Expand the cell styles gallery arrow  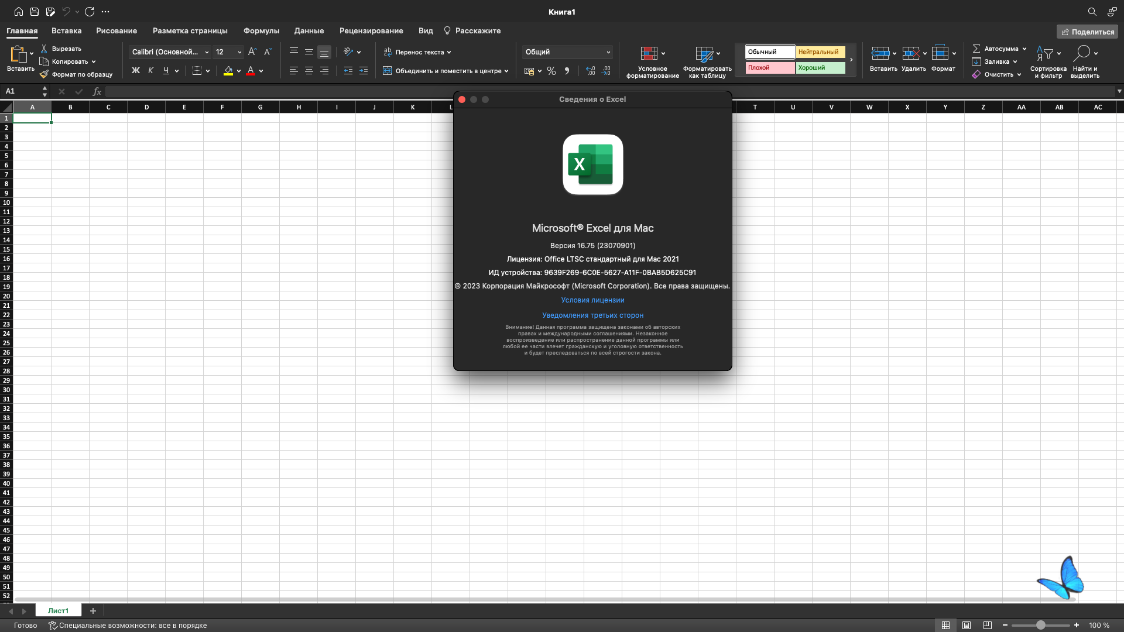(852, 60)
